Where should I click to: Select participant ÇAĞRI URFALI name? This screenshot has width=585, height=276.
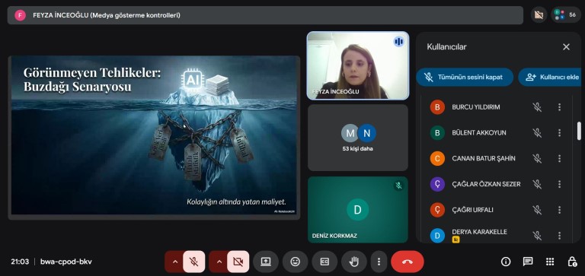coord(472,210)
